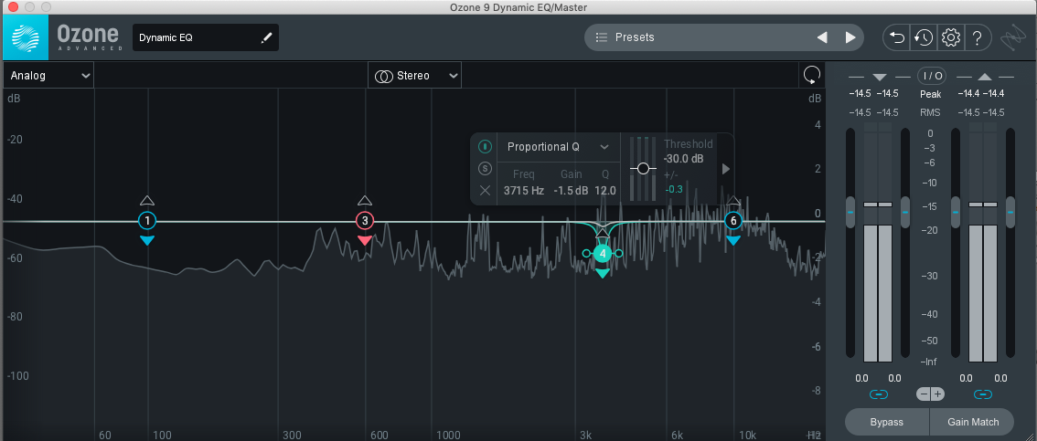Click the RMS meter label

[931, 113]
